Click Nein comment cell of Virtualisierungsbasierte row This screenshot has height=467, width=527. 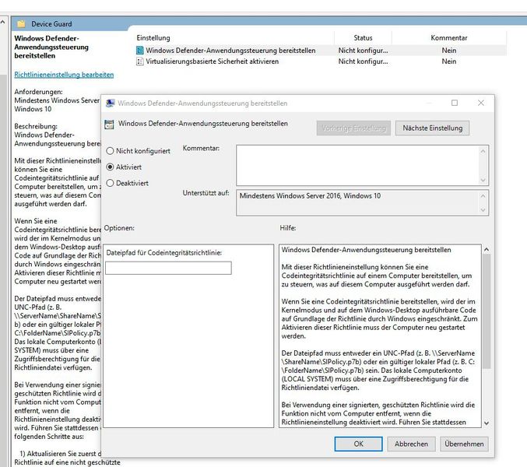point(449,61)
